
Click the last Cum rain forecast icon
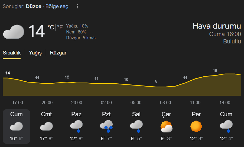coord(226,126)
